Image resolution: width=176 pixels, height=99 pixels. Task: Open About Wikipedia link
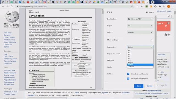tap(10, 42)
